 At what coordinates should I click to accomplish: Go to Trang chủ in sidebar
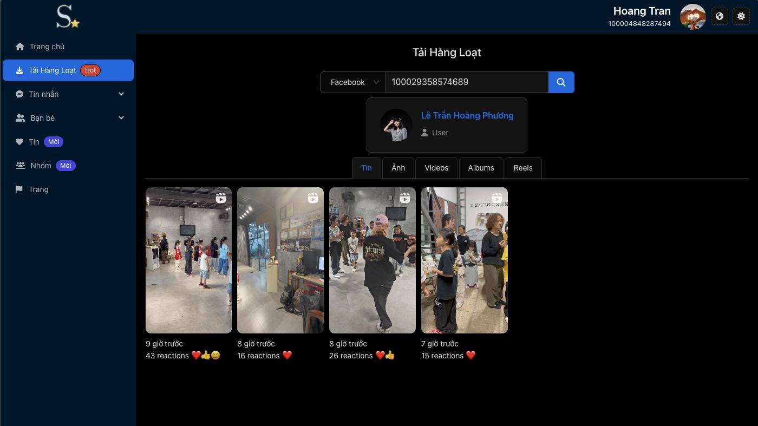click(68, 47)
